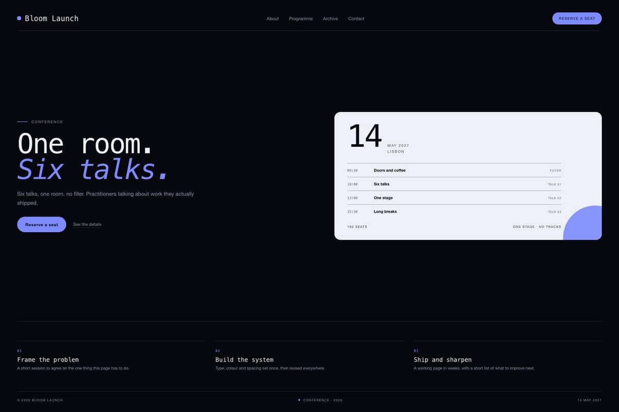Click the Build the system heading
619x412 pixels.
click(x=245, y=359)
